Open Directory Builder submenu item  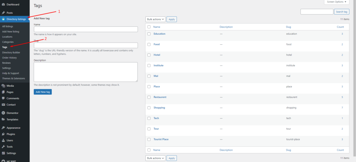[11, 53]
